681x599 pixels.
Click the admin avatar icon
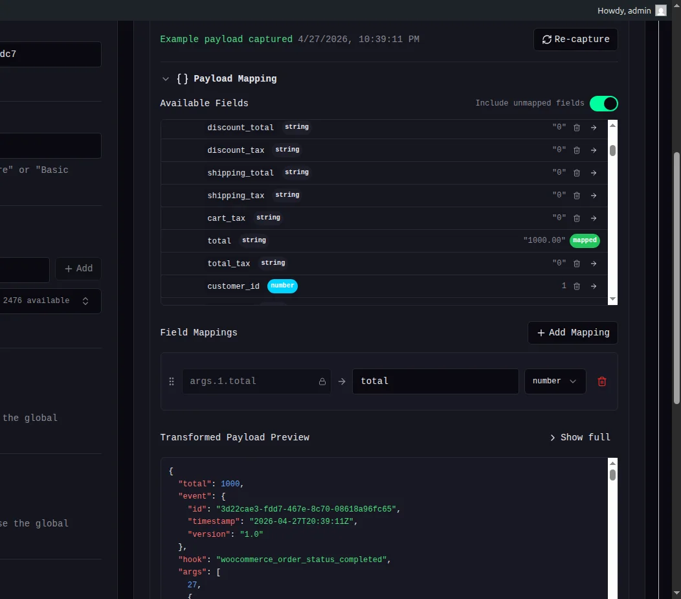(x=661, y=10)
